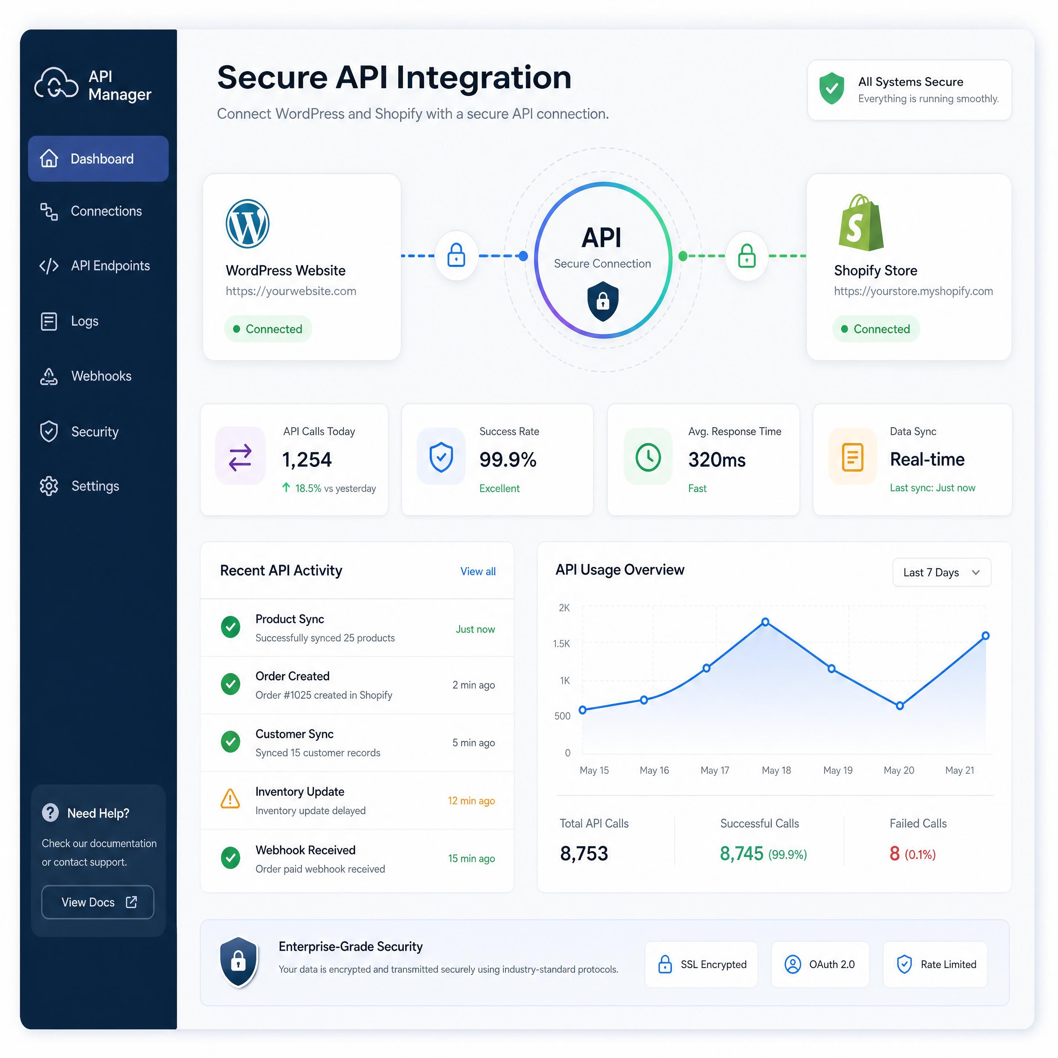Screen dimensions: 1058x1058
Task: Click the blue padlock on WordPress link
Action: click(456, 255)
